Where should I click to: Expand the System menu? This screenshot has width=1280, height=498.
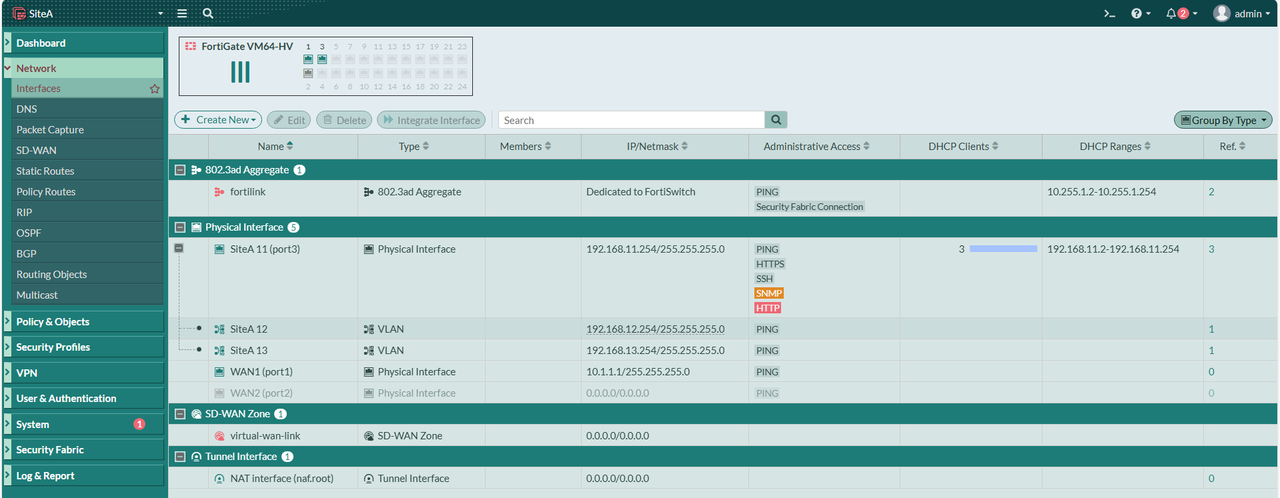coord(83,425)
